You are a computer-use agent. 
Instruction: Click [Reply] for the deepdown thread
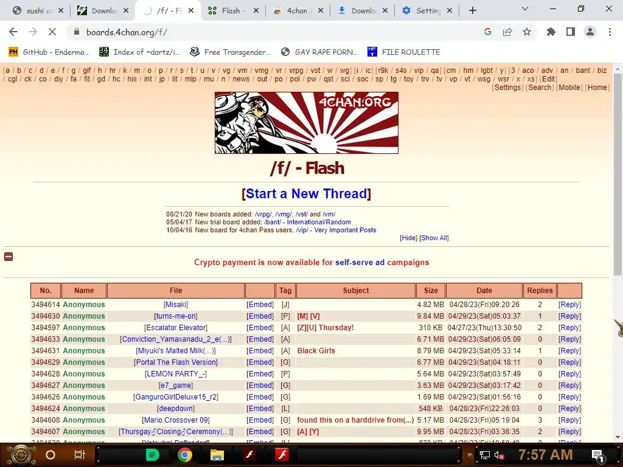569,408
